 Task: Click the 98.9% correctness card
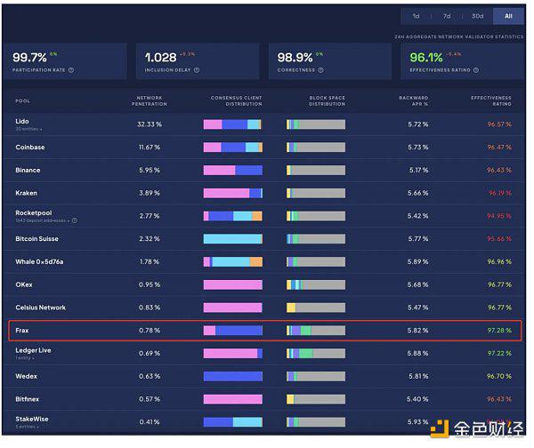329,61
